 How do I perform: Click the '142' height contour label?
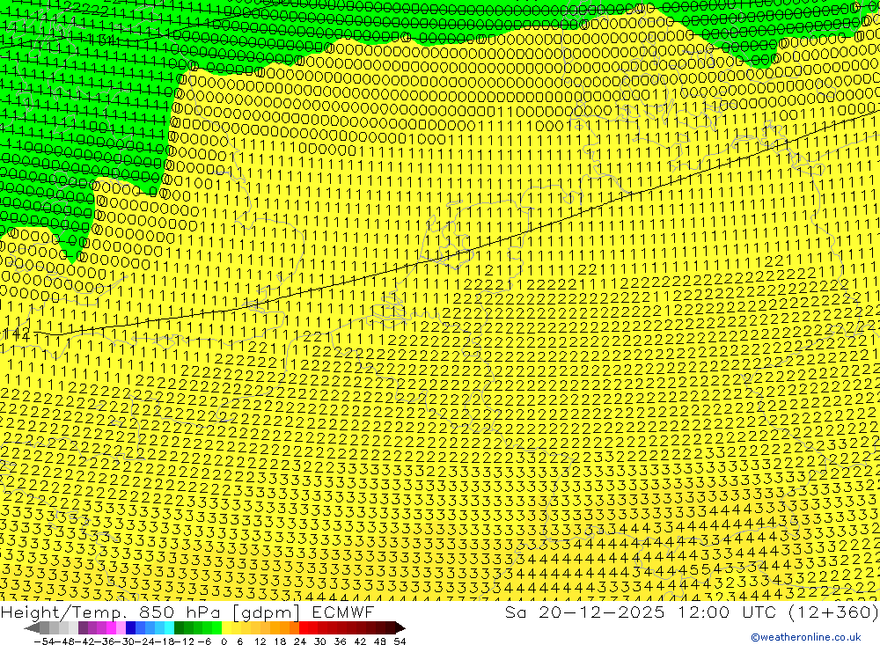point(16,334)
